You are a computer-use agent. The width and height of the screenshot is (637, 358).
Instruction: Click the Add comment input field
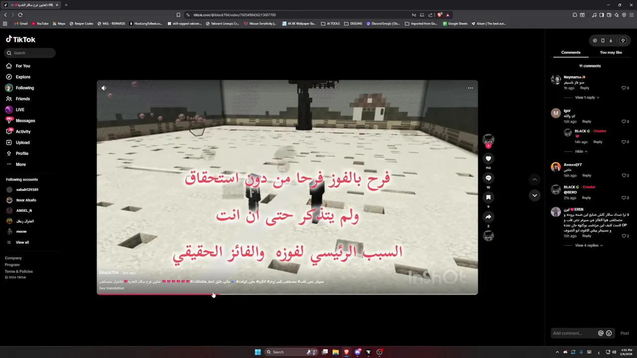(x=574, y=333)
